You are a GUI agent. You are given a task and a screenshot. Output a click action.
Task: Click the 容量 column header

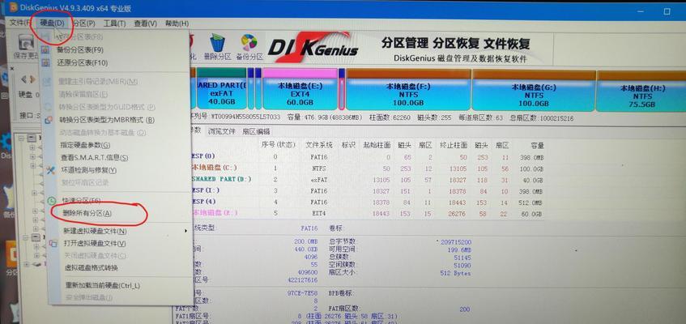(x=537, y=145)
